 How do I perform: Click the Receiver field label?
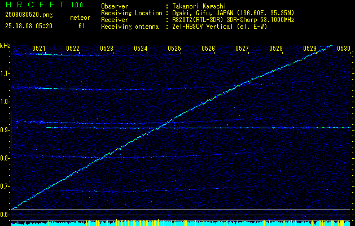tap(115, 20)
